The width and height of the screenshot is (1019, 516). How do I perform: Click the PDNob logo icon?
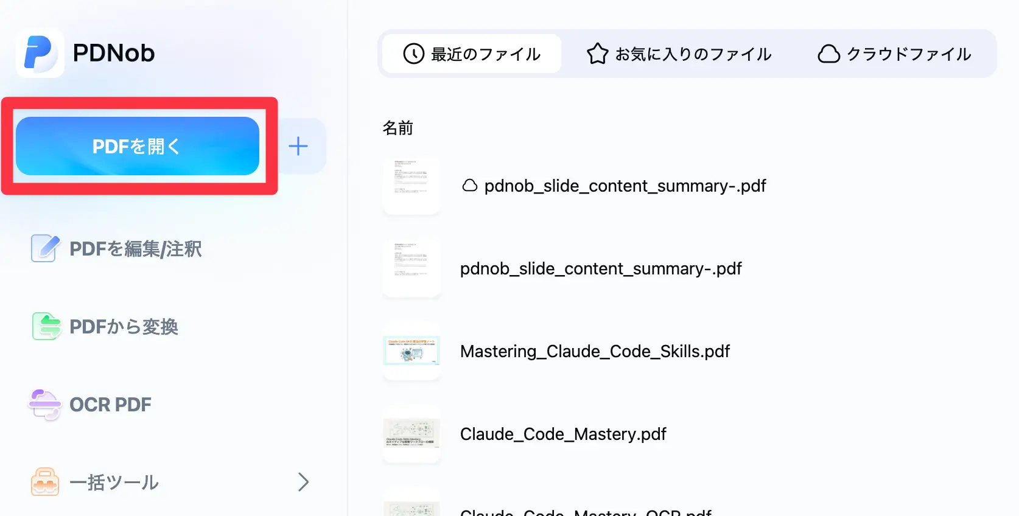(40, 53)
